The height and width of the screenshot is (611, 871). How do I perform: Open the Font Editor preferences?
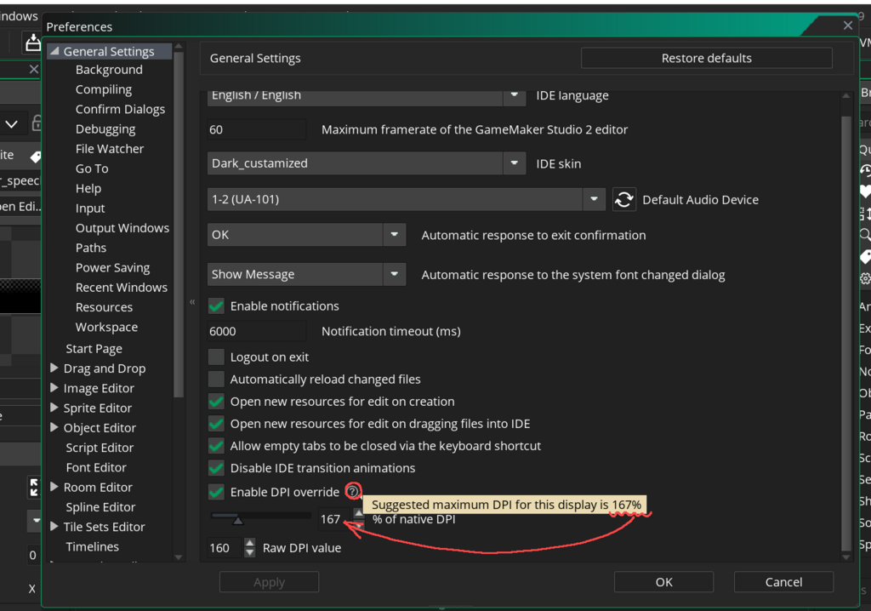coord(96,467)
